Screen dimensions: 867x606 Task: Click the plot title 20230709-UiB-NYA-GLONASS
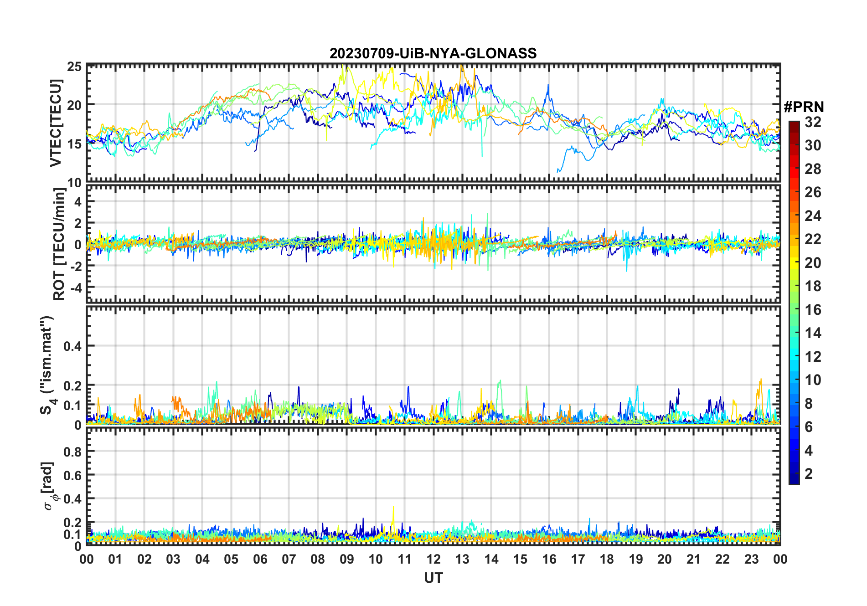click(x=433, y=53)
